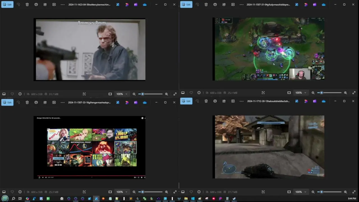Open the 100% zoom dropdown in halosuitshieldtechzh window

pos(301,192)
